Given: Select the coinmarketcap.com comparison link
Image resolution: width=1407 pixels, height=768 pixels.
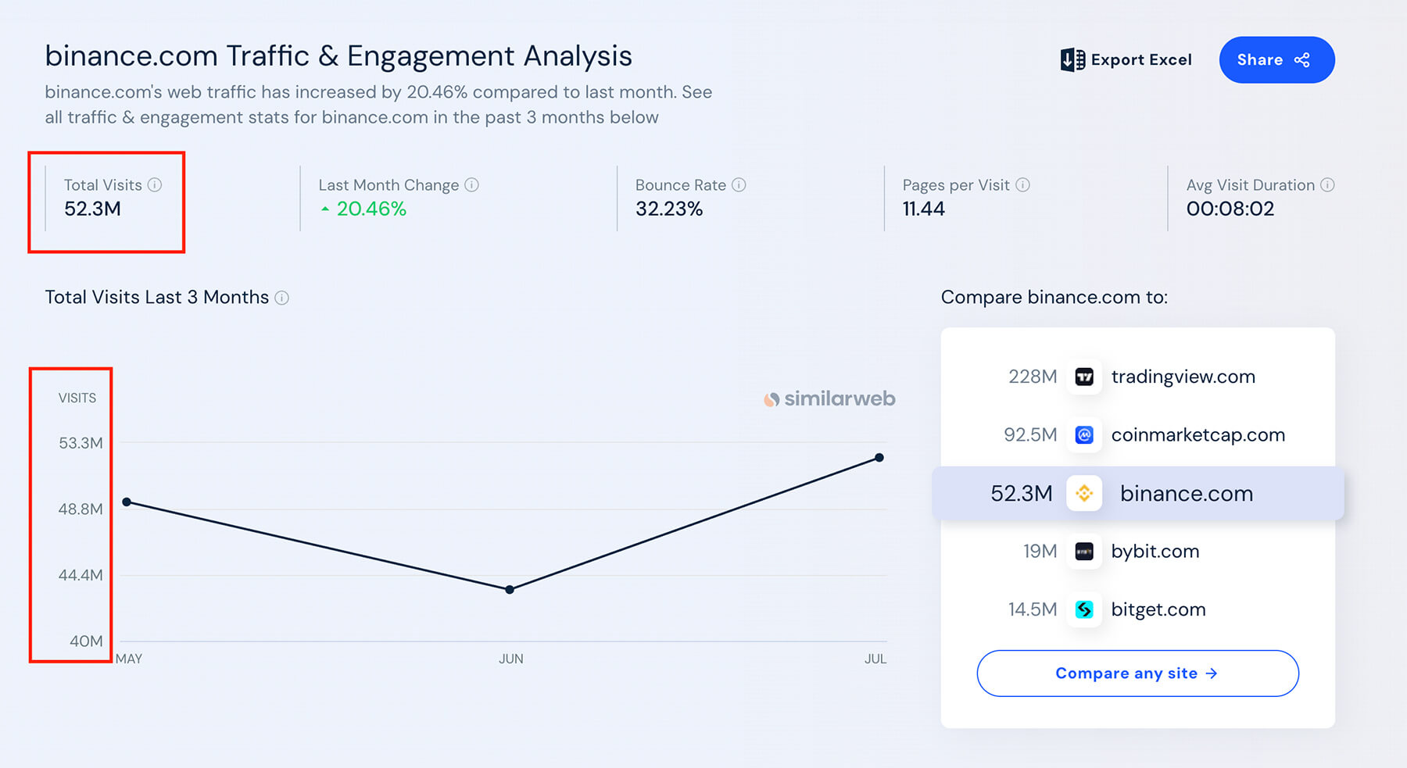Looking at the screenshot, I should coord(1198,435).
